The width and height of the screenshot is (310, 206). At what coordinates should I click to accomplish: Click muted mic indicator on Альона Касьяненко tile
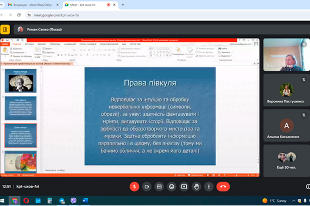pos(304,115)
